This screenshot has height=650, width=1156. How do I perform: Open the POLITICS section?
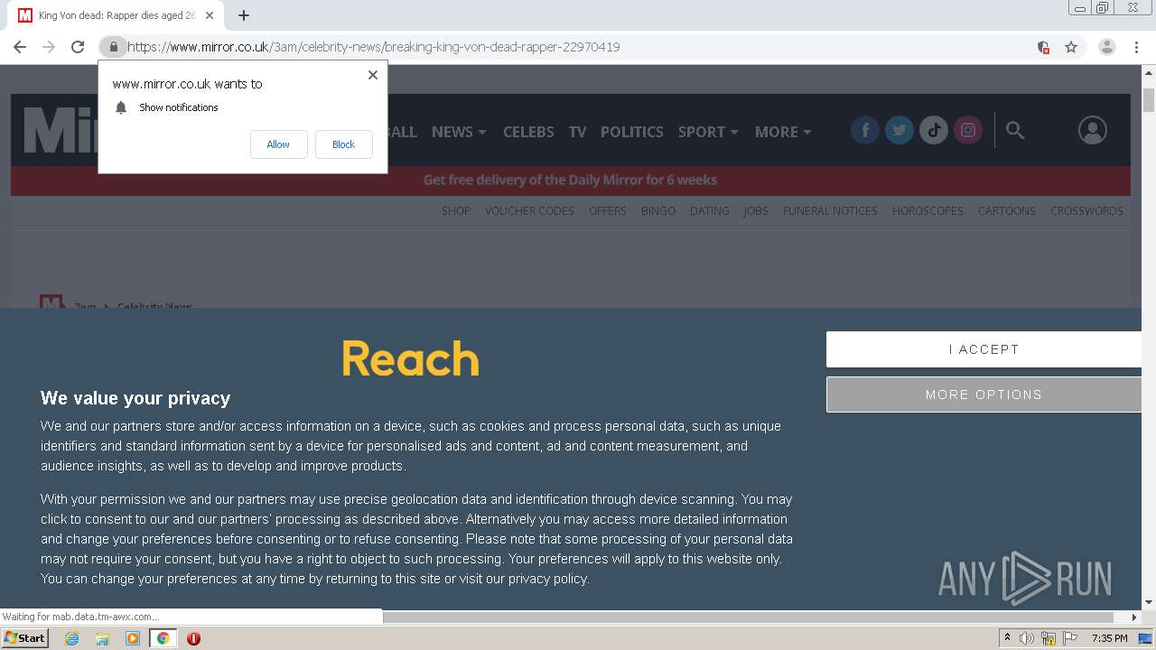click(632, 132)
